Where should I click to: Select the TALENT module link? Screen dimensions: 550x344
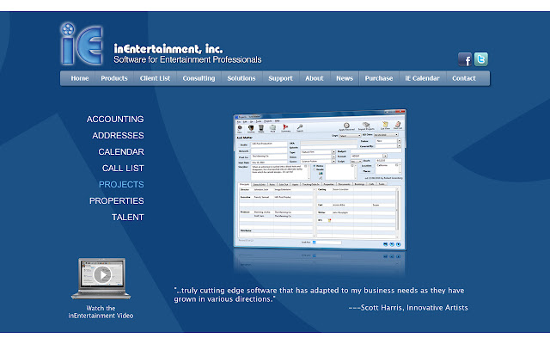pyautogui.click(x=128, y=218)
